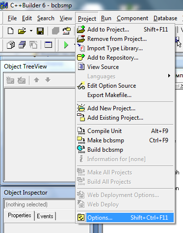Click the New file toolbar icon
Image resolution: width=183 pixels, height=233 pixels.
click(x=11, y=31)
